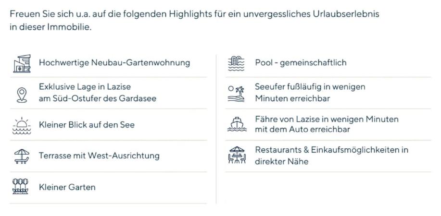Click the sun over water icon
Screen dimensions: 441x216
pyautogui.click(x=21, y=125)
